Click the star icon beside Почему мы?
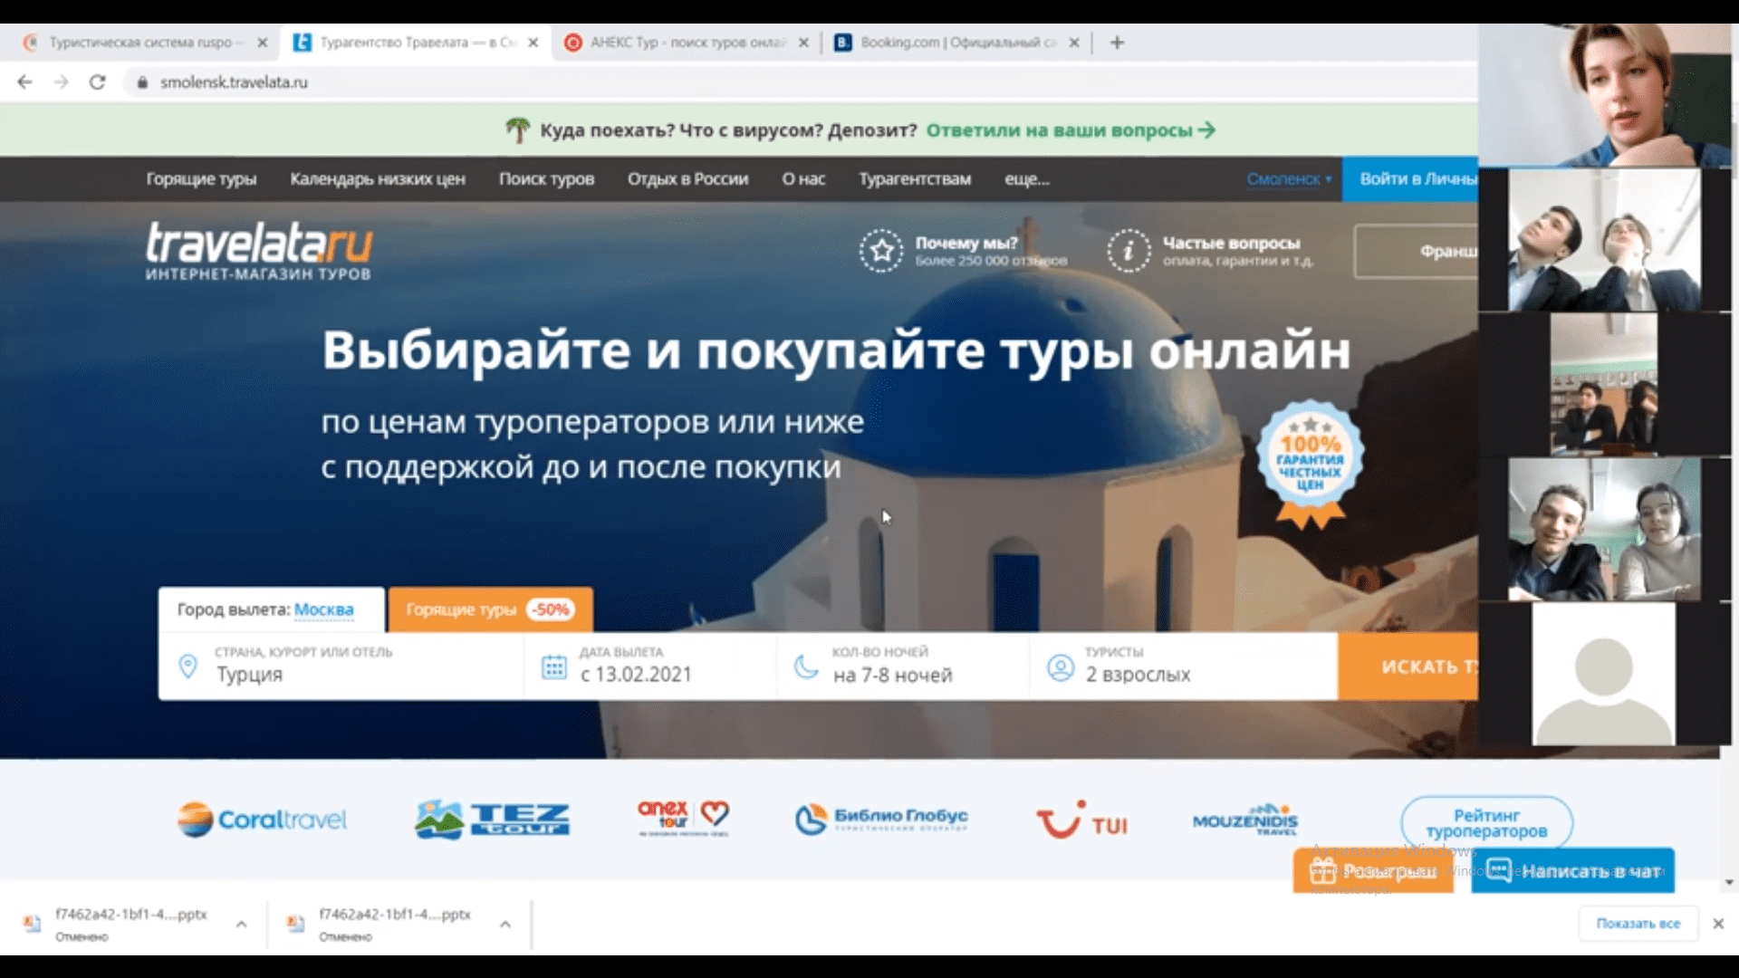This screenshot has height=978, width=1739. (880, 251)
